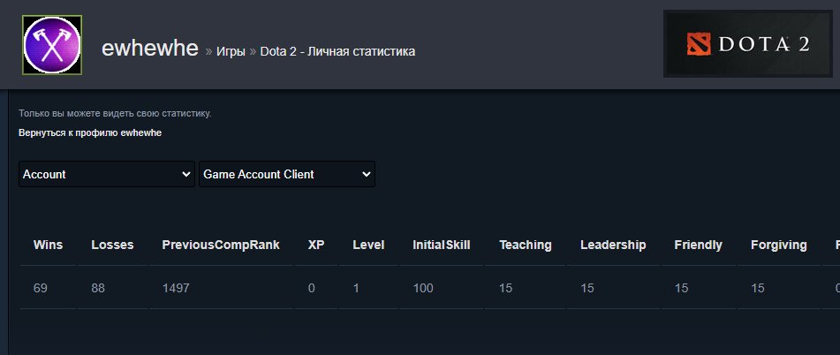840x355 pixels.
Task: Select the Teaching value 15
Action: click(x=506, y=288)
